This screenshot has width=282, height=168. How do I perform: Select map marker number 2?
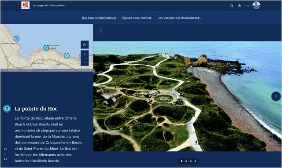(46, 47)
